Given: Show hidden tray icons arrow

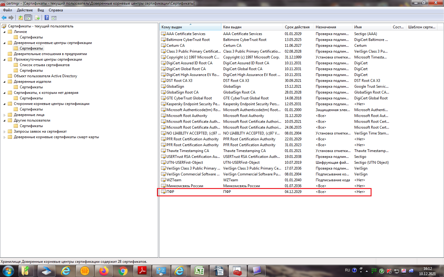Looking at the screenshot, I should point(367,271).
